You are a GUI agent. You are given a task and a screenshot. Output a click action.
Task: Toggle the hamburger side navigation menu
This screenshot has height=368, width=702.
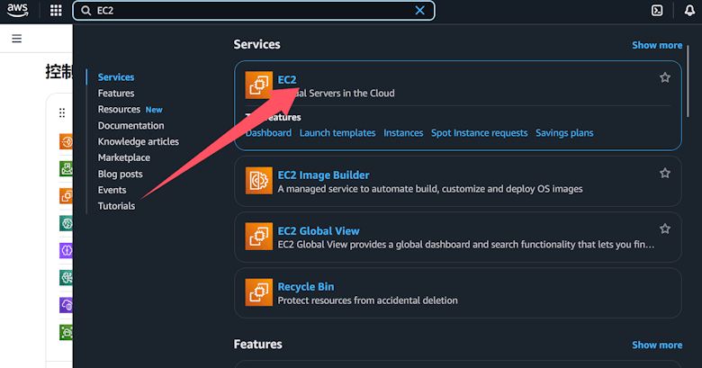point(17,39)
